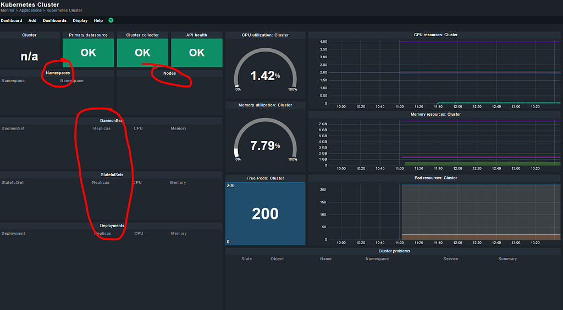Click the Cluster n/a tile
The width and height of the screenshot is (563, 310).
pyautogui.click(x=30, y=56)
